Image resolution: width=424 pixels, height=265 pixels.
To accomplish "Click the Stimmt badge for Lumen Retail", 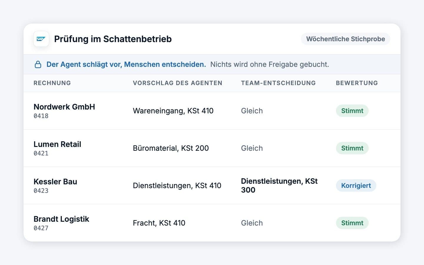I will tap(352, 148).
